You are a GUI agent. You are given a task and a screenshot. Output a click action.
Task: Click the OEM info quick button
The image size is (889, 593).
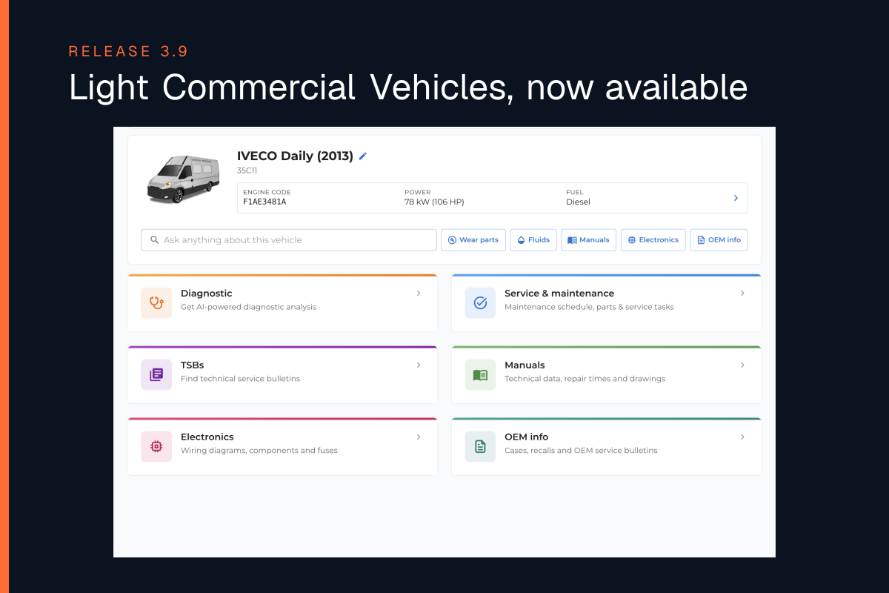[x=719, y=240]
